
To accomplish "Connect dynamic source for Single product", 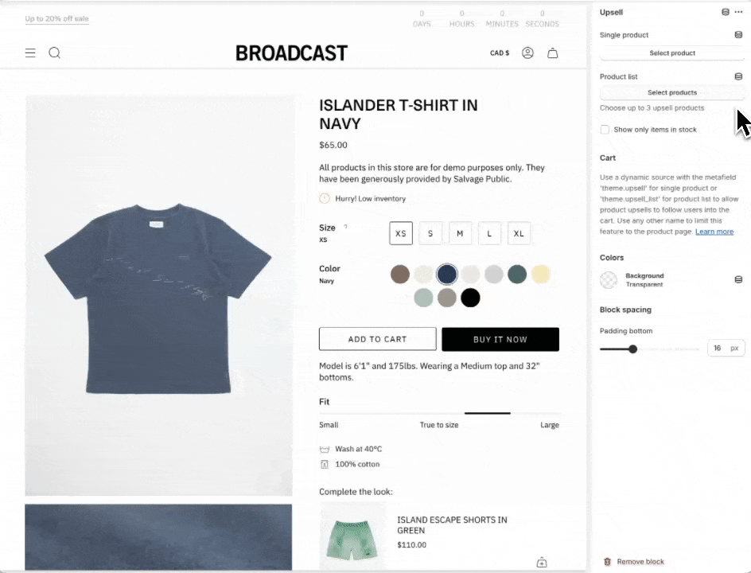I will click(x=738, y=35).
